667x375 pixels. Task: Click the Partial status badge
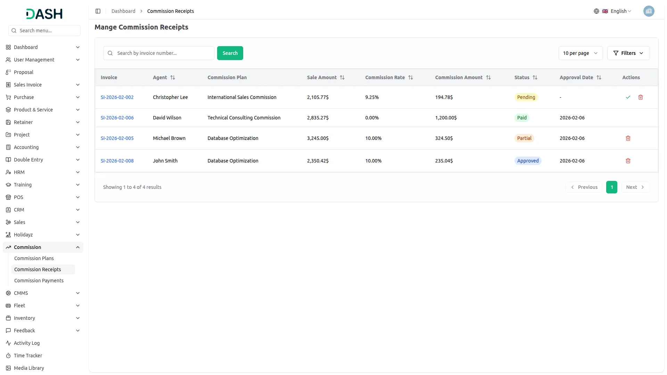tap(524, 138)
